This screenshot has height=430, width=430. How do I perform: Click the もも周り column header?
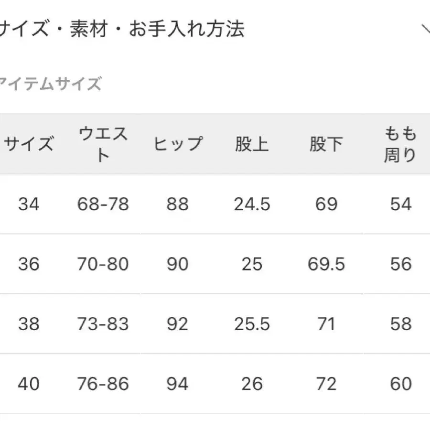(400, 143)
